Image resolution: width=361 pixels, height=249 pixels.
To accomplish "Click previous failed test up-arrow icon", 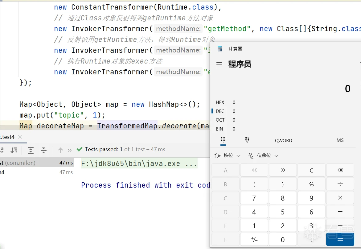I will pos(60,150).
